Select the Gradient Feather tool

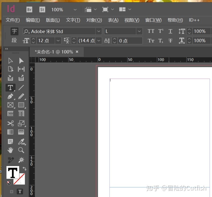pos(21,132)
